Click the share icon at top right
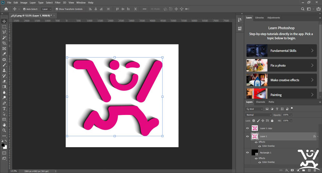 (x=318, y=9)
